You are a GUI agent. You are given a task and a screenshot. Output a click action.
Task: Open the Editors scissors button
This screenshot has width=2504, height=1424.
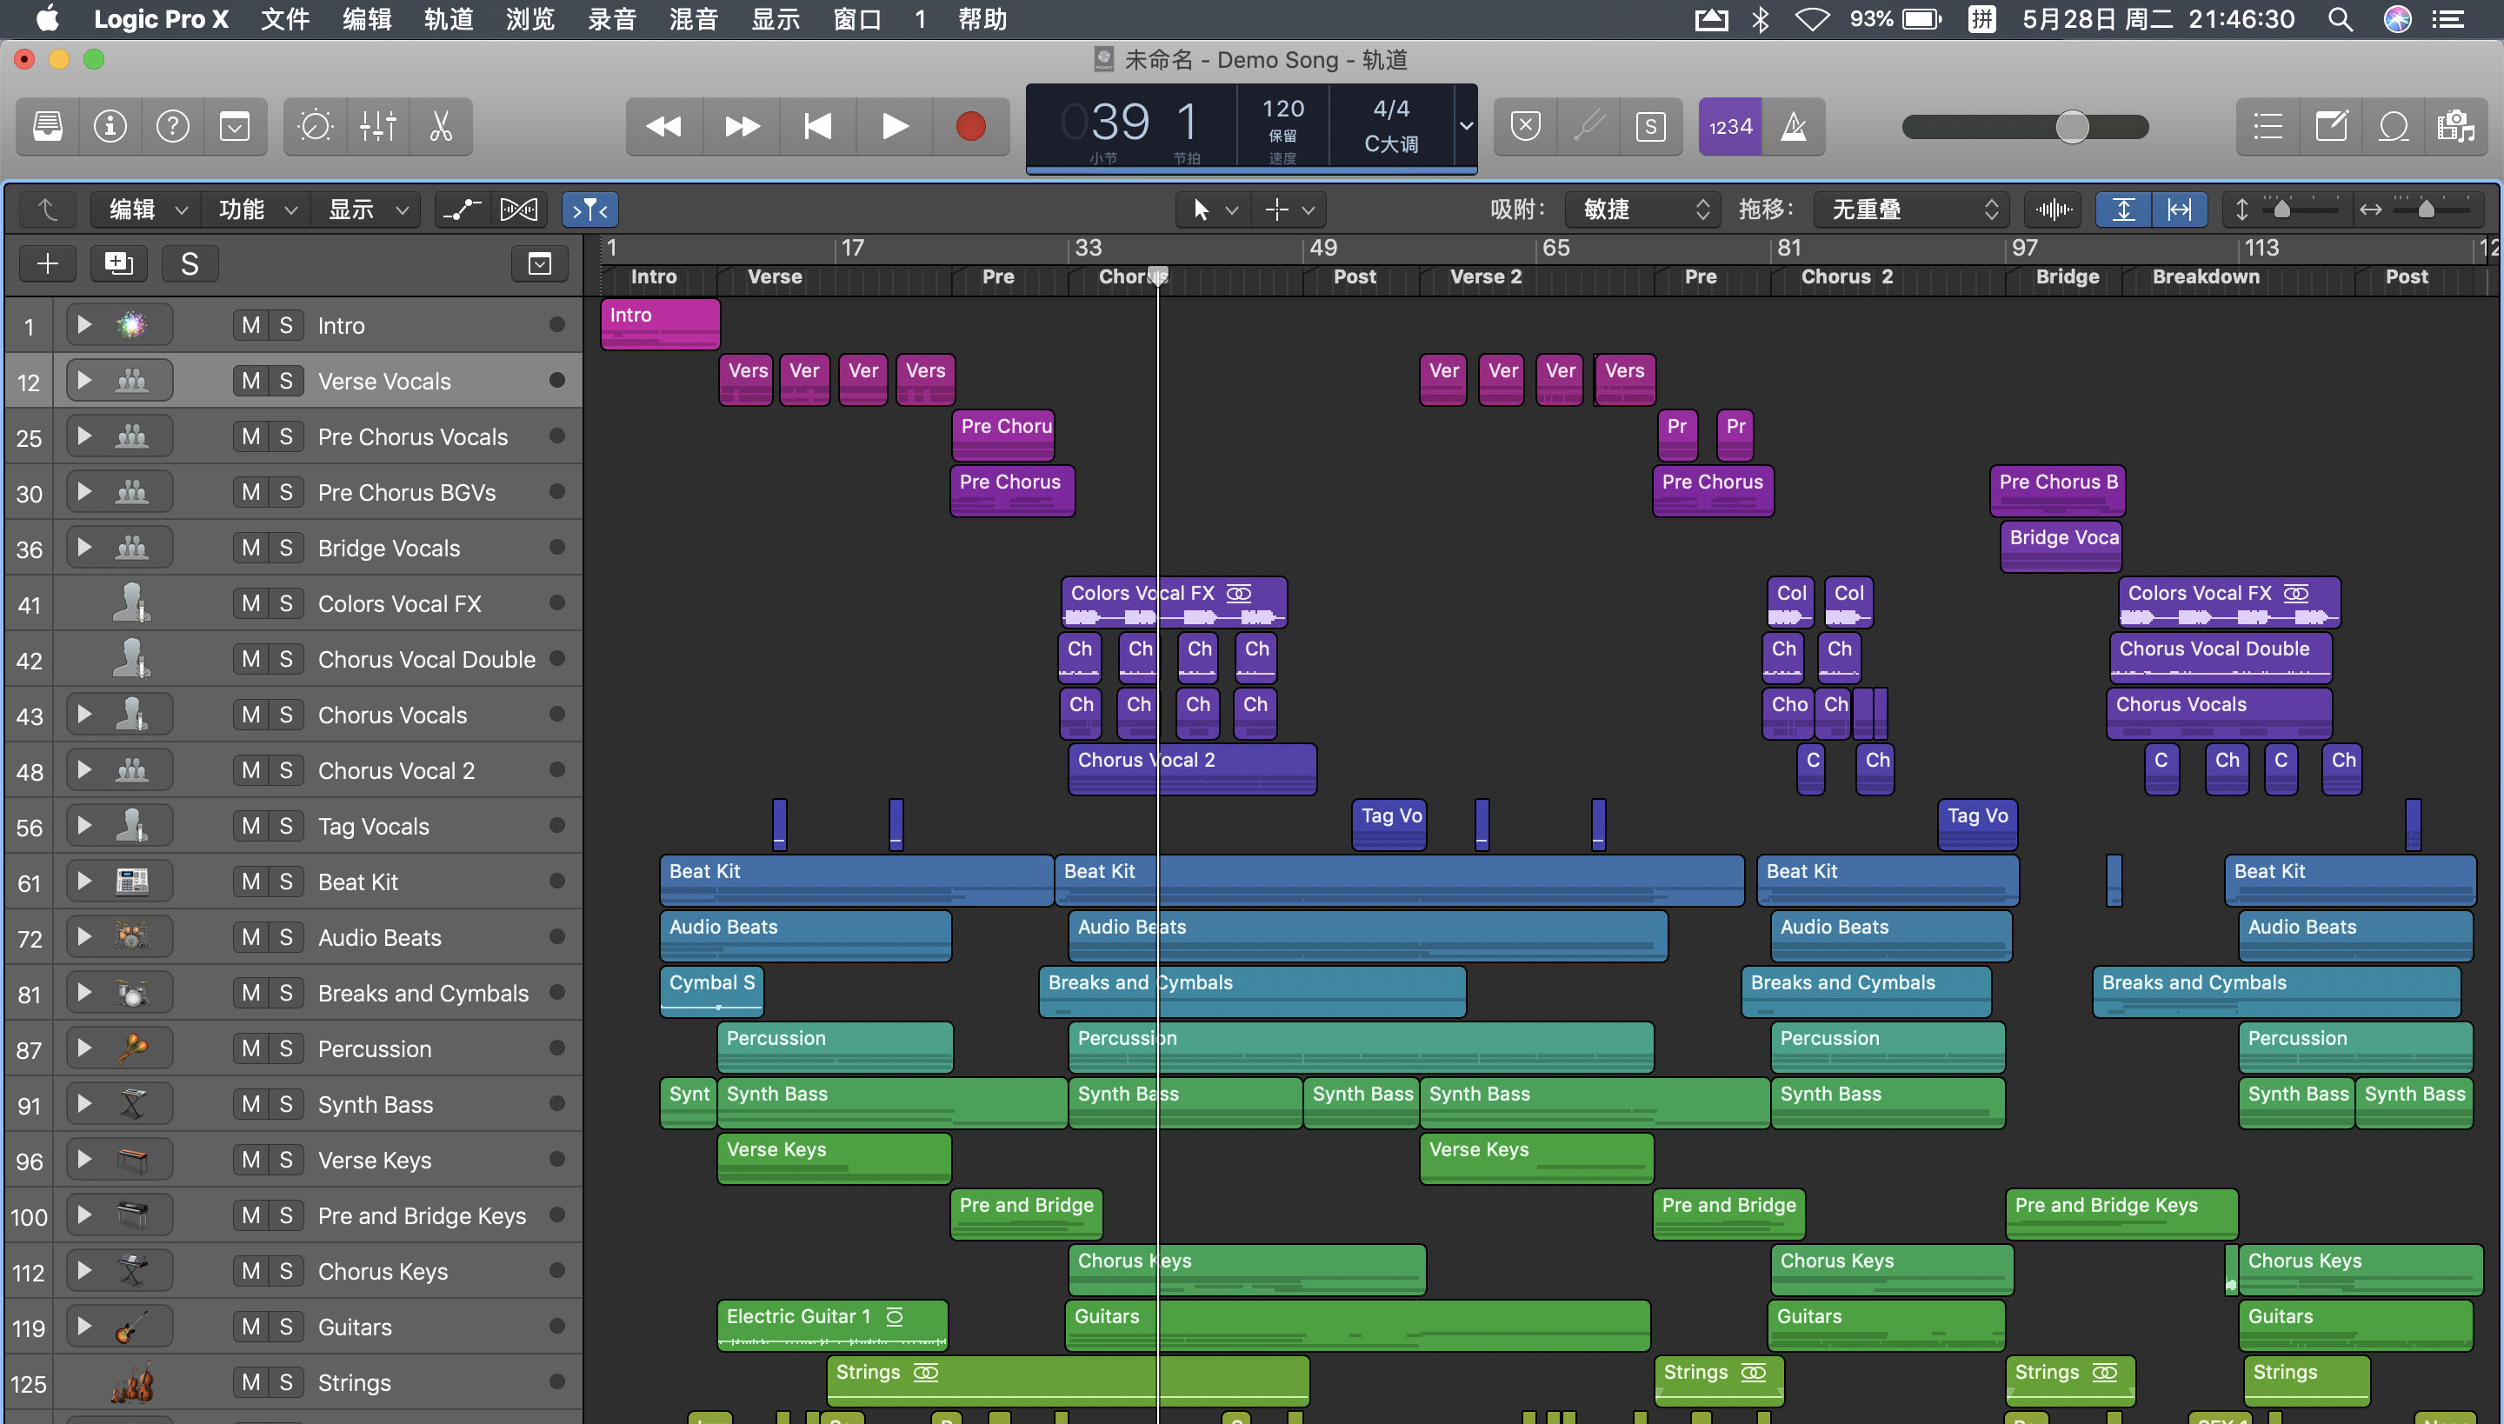click(x=441, y=126)
